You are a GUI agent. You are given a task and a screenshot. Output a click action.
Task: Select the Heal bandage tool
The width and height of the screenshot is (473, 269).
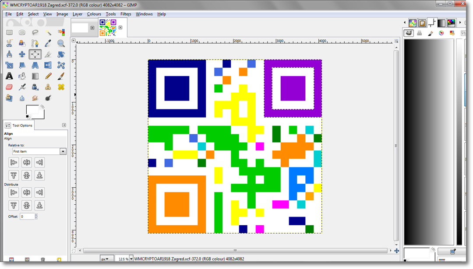61,87
